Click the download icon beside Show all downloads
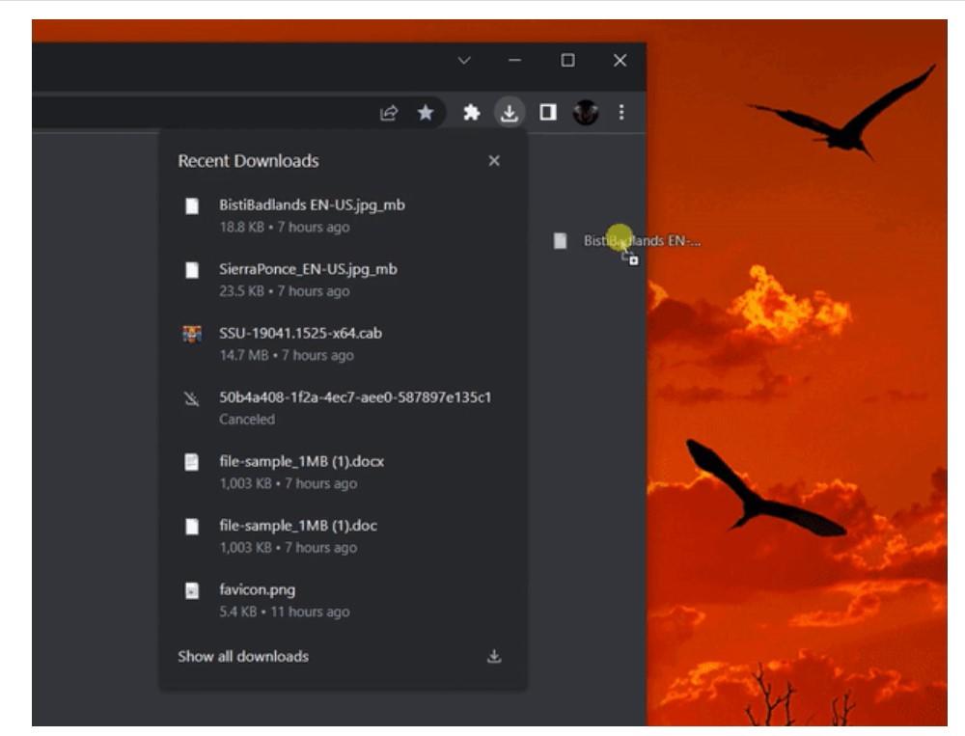The height and width of the screenshot is (736, 965). pos(494,656)
